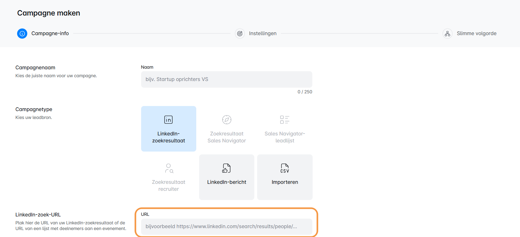Choose the 'LinkedIn-bericht' text label
The width and height of the screenshot is (520, 237).
226,182
